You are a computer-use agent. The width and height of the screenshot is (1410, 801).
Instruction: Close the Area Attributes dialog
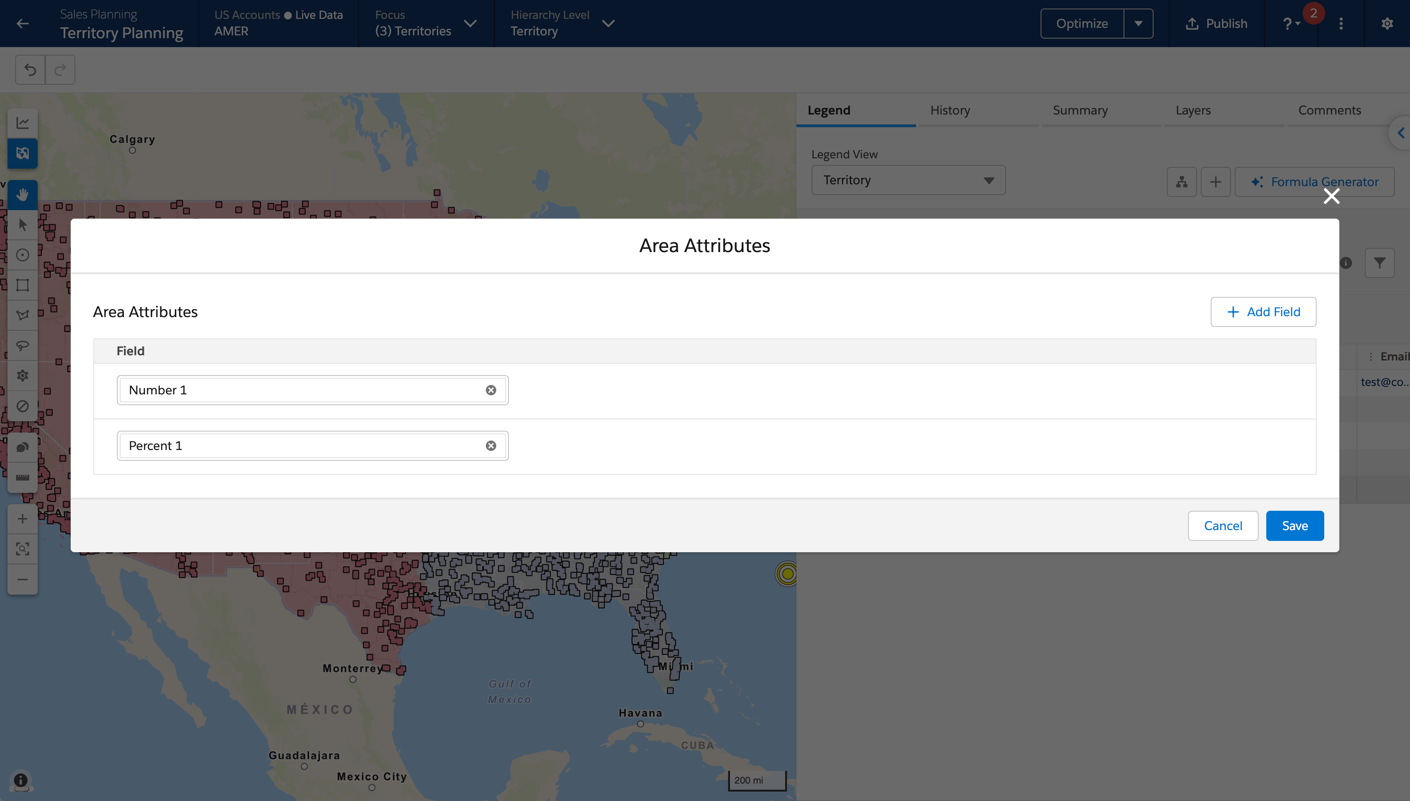coord(1331,196)
